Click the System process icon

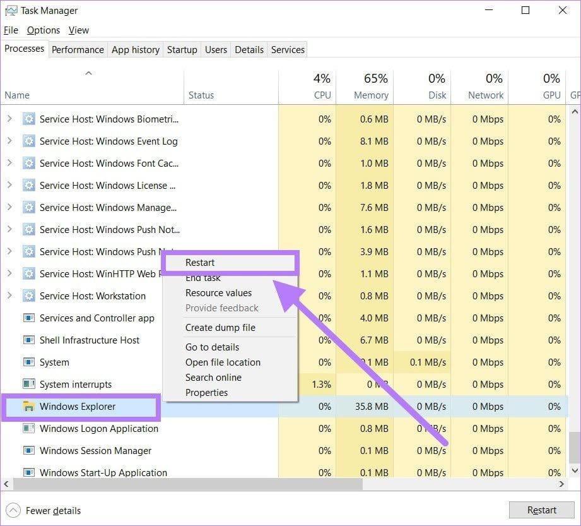[28, 362]
